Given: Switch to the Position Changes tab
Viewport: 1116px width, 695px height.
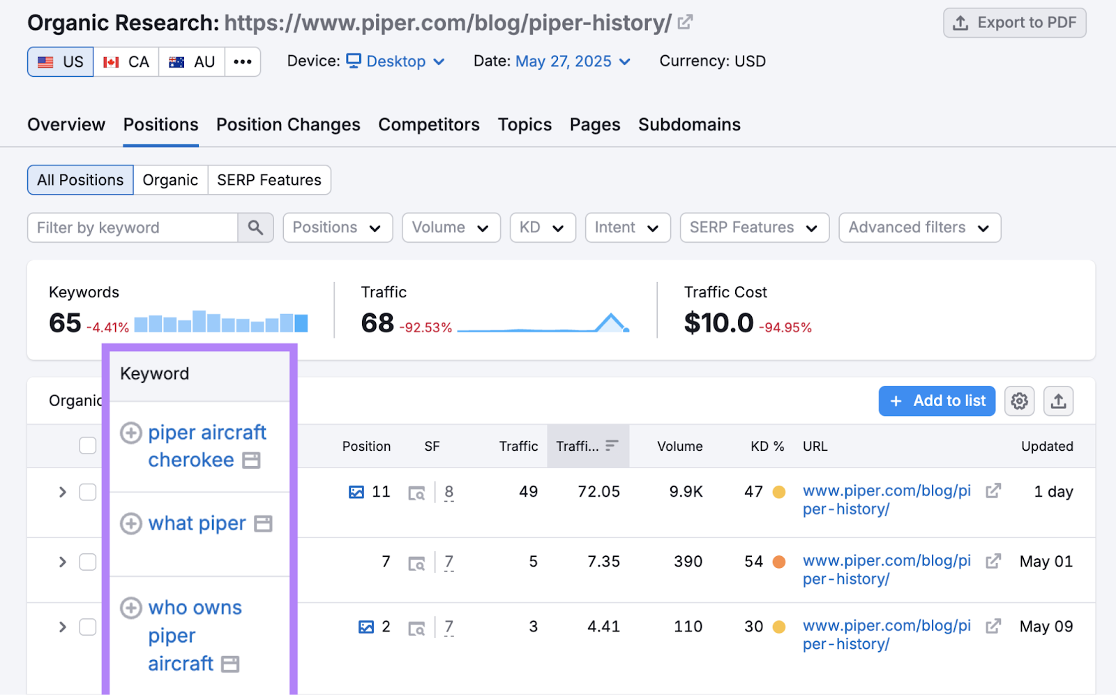Looking at the screenshot, I should tap(287, 124).
